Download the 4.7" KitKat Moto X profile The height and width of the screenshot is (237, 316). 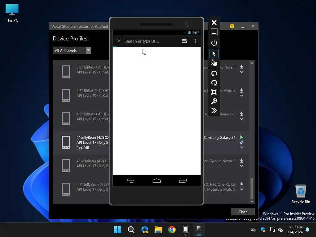tap(242, 90)
